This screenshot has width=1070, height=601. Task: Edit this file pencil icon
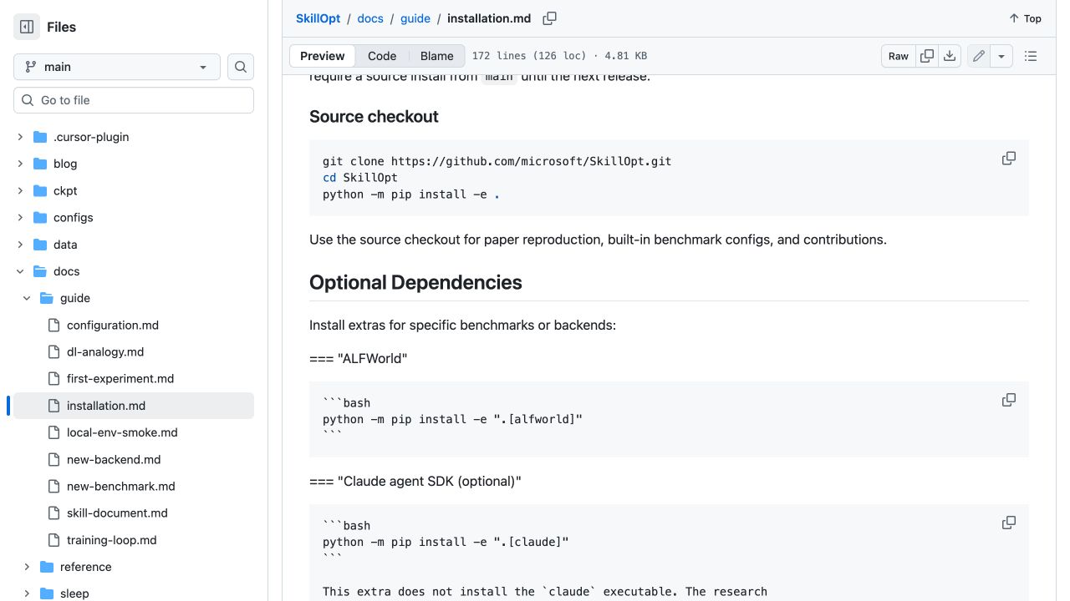coord(978,56)
